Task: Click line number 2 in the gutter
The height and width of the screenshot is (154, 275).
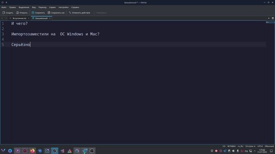Action: (3, 29)
